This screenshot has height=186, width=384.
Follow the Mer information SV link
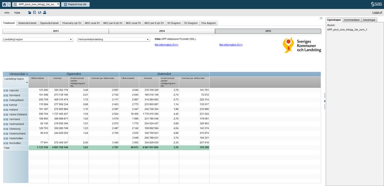231,45
